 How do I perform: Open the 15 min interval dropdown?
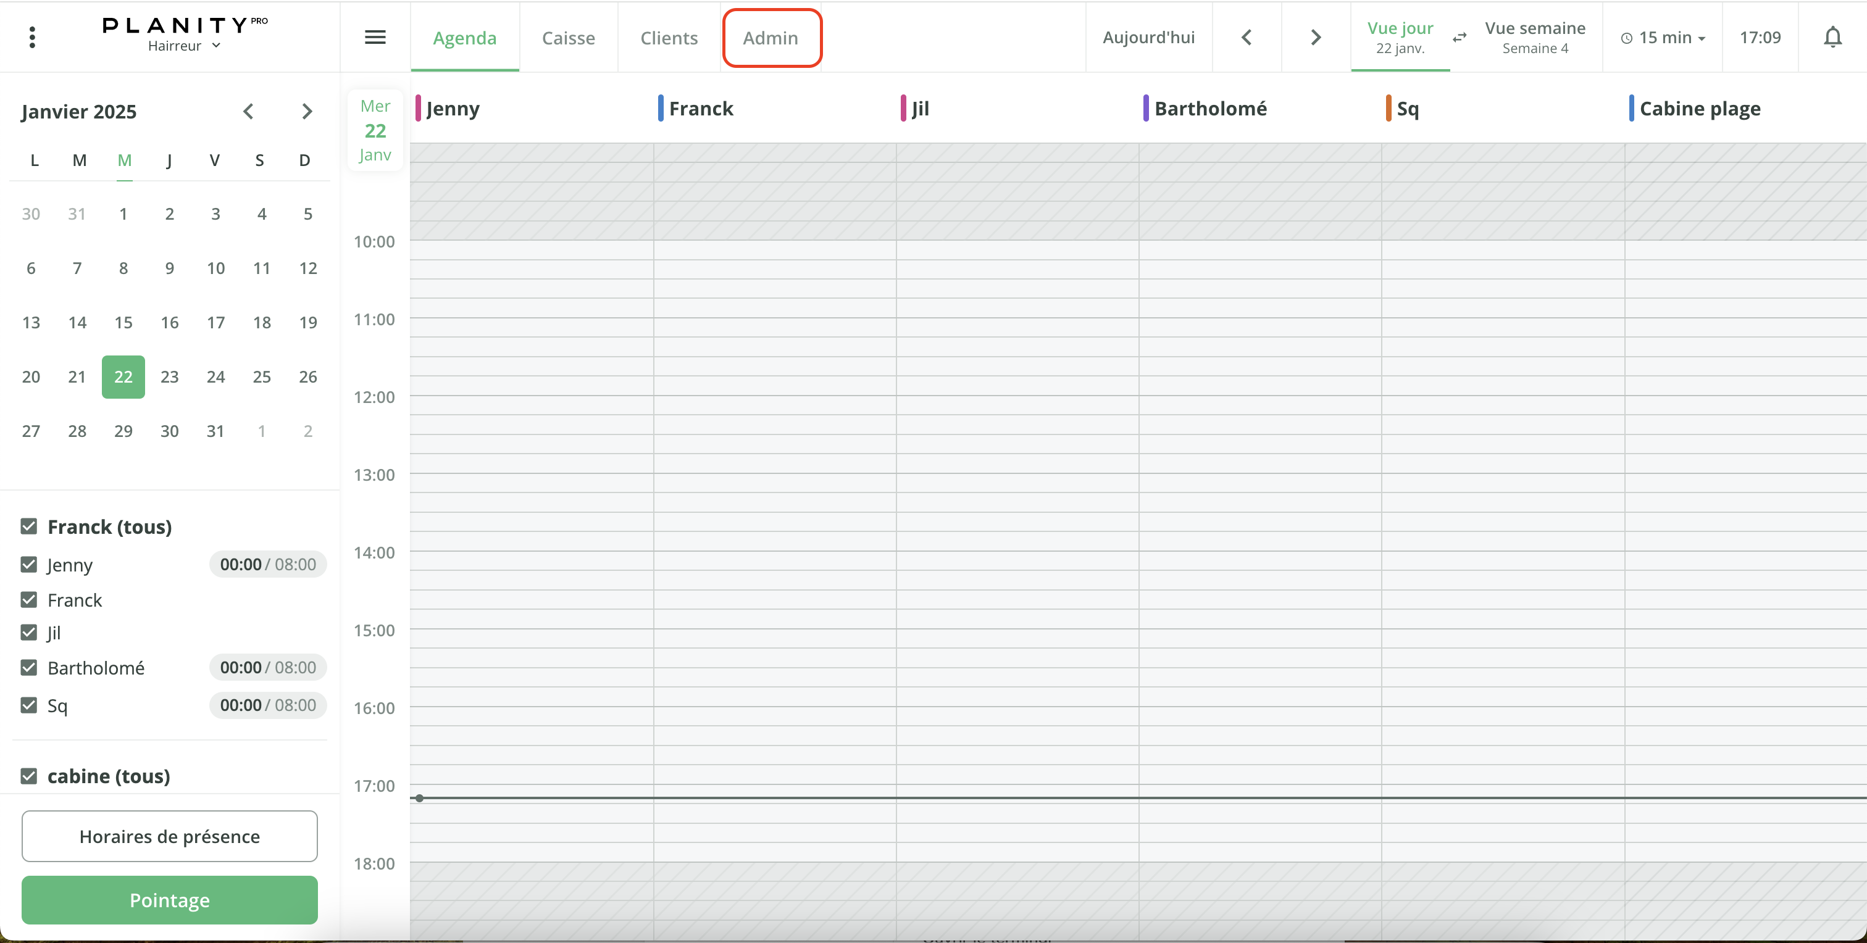tap(1662, 38)
